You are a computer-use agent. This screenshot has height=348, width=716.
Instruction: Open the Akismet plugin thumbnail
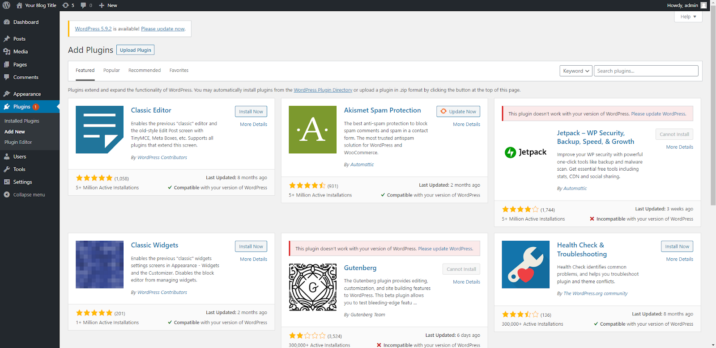click(312, 130)
